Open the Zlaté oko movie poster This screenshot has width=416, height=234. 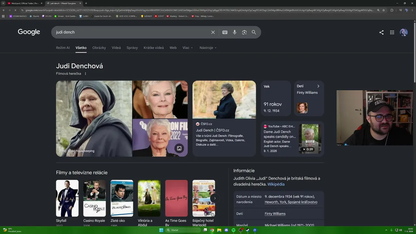(x=122, y=198)
